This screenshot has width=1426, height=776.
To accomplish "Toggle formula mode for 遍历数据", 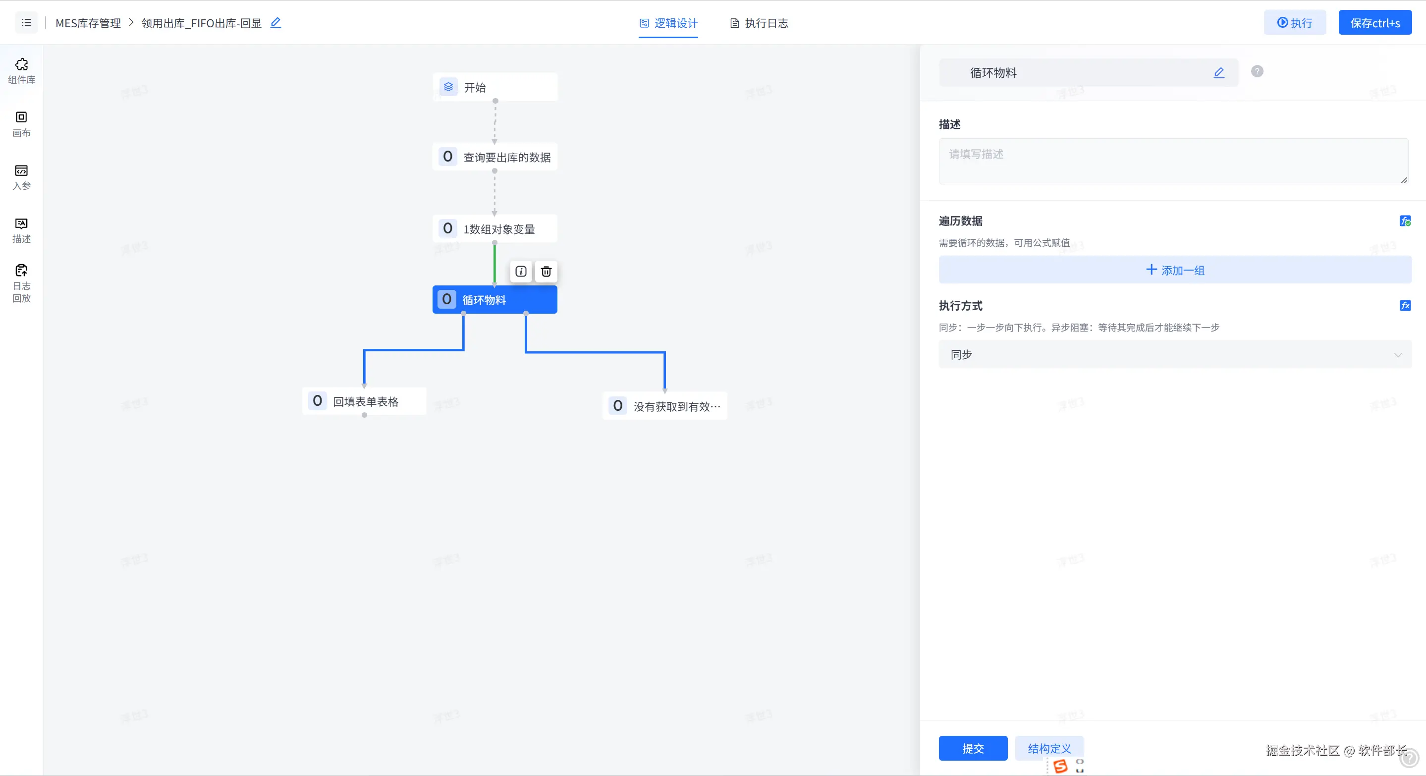I will pyautogui.click(x=1404, y=221).
